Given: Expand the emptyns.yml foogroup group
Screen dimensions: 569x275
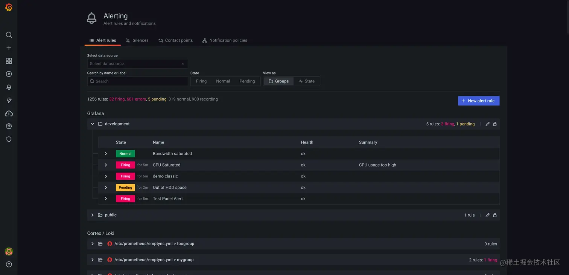Looking at the screenshot, I should 93,244.
